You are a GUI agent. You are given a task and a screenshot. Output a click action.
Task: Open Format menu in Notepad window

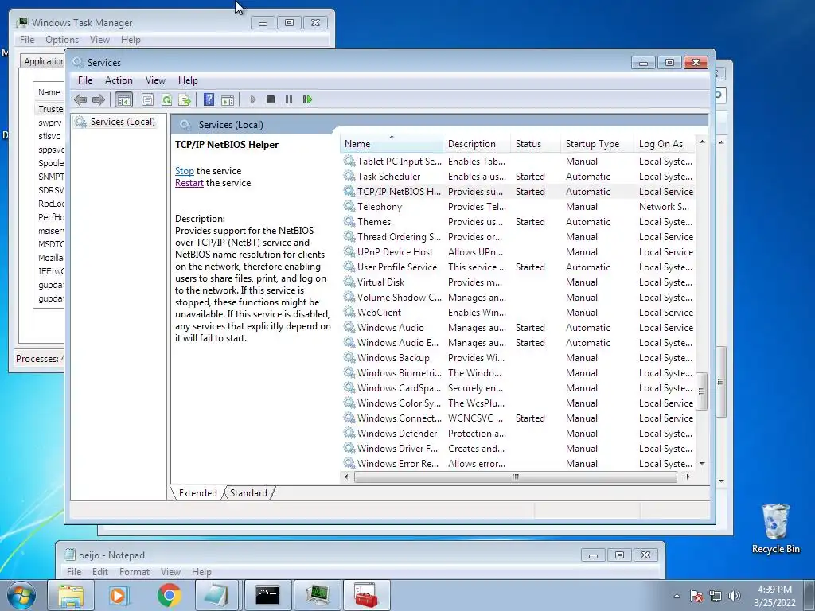coord(134,572)
